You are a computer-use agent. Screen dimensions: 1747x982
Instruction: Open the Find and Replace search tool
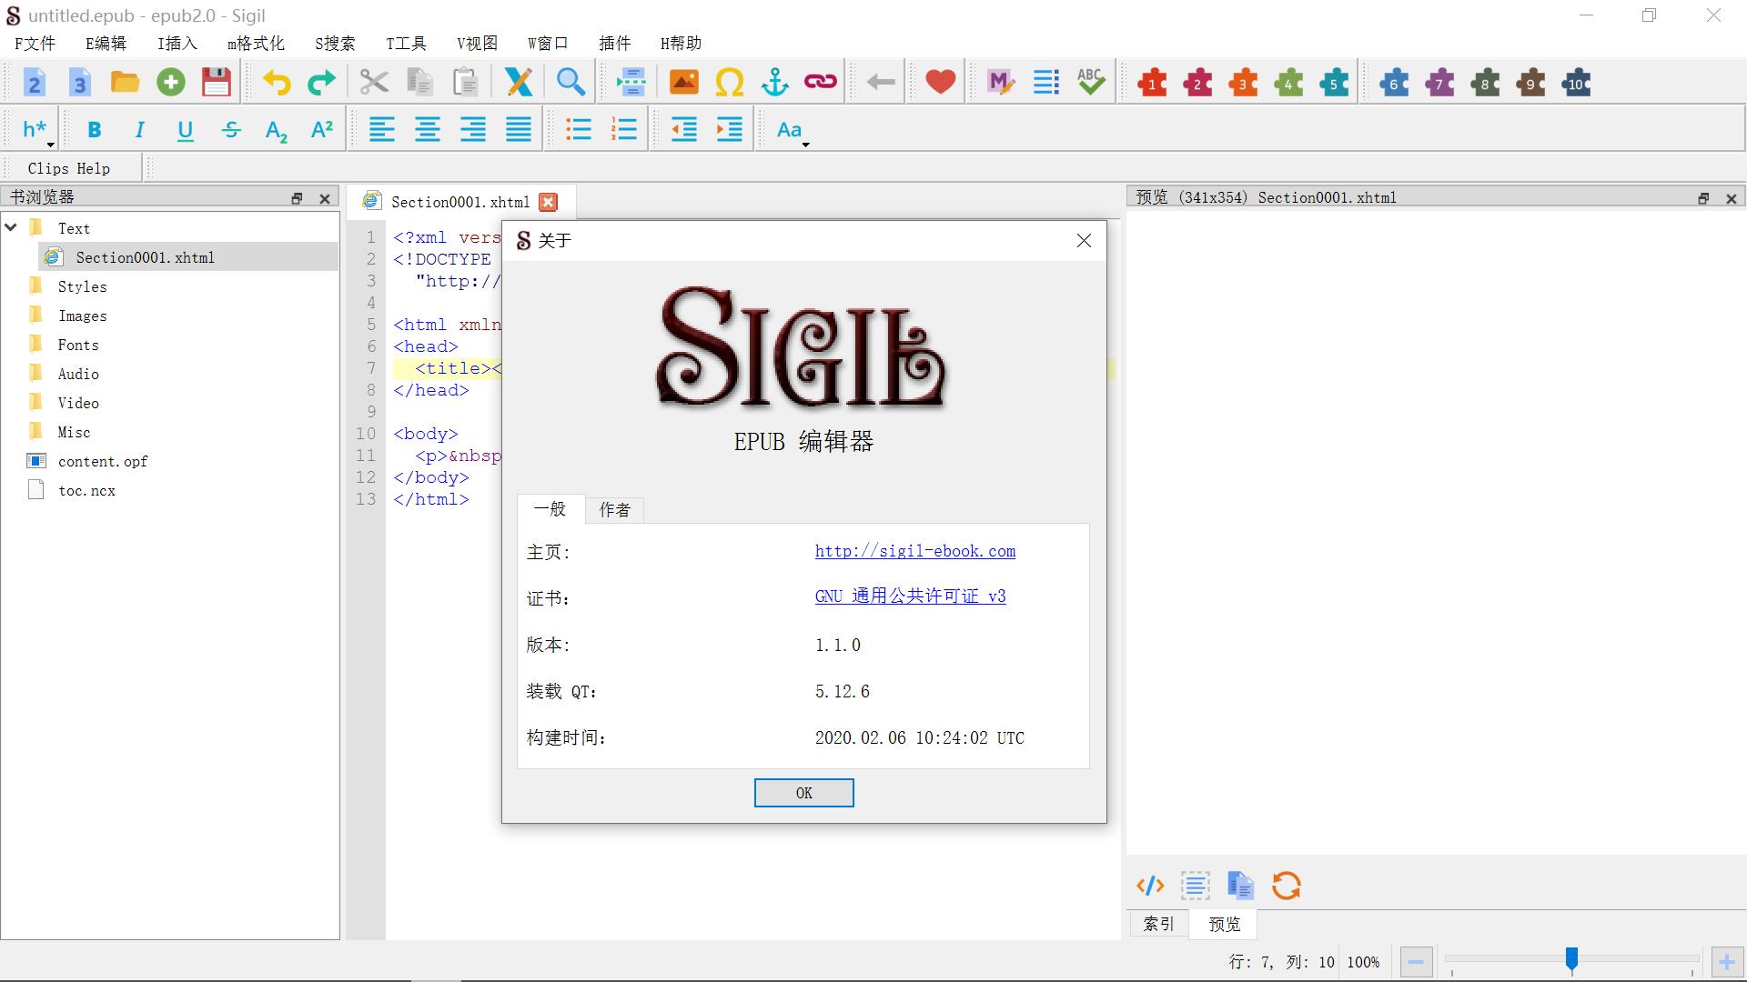coord(571,82)
